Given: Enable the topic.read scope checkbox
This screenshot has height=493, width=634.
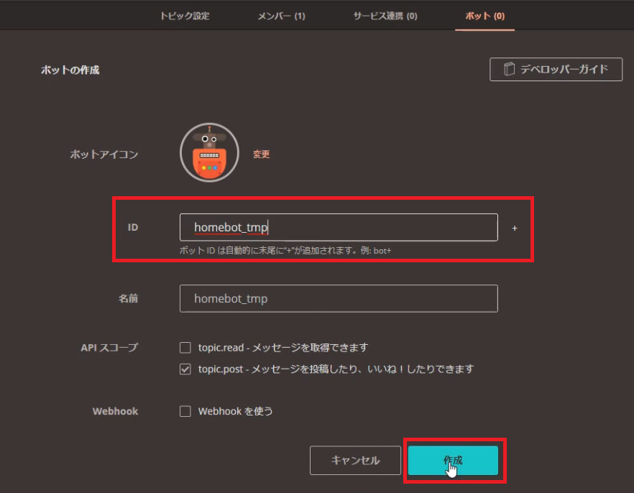Looking at the screenshot, I should (185, 348).
